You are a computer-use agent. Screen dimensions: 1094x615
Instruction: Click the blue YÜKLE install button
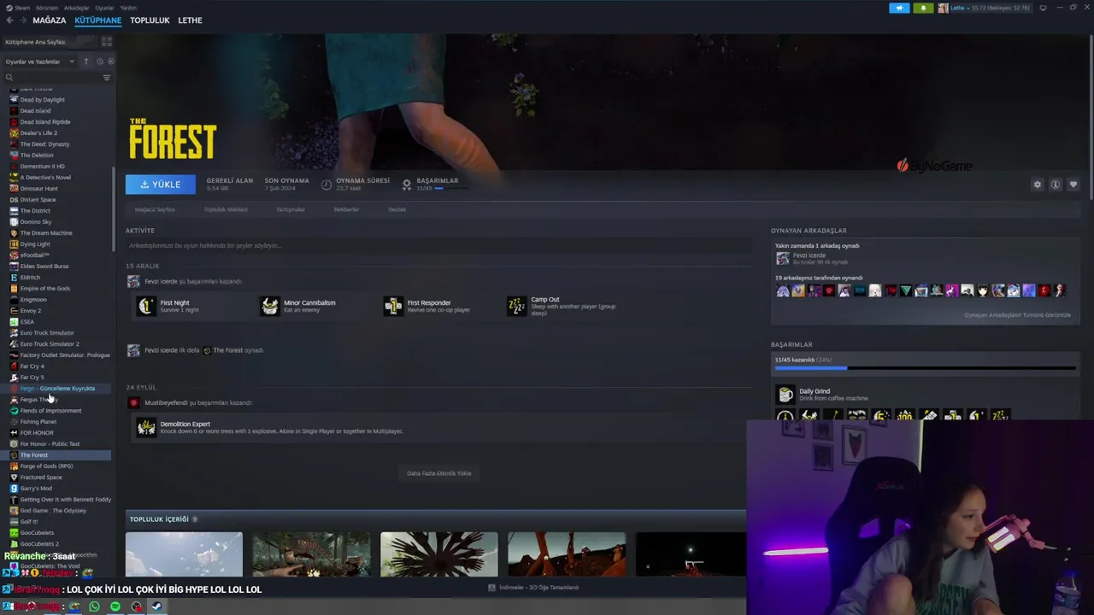click(x=160, y=184)
